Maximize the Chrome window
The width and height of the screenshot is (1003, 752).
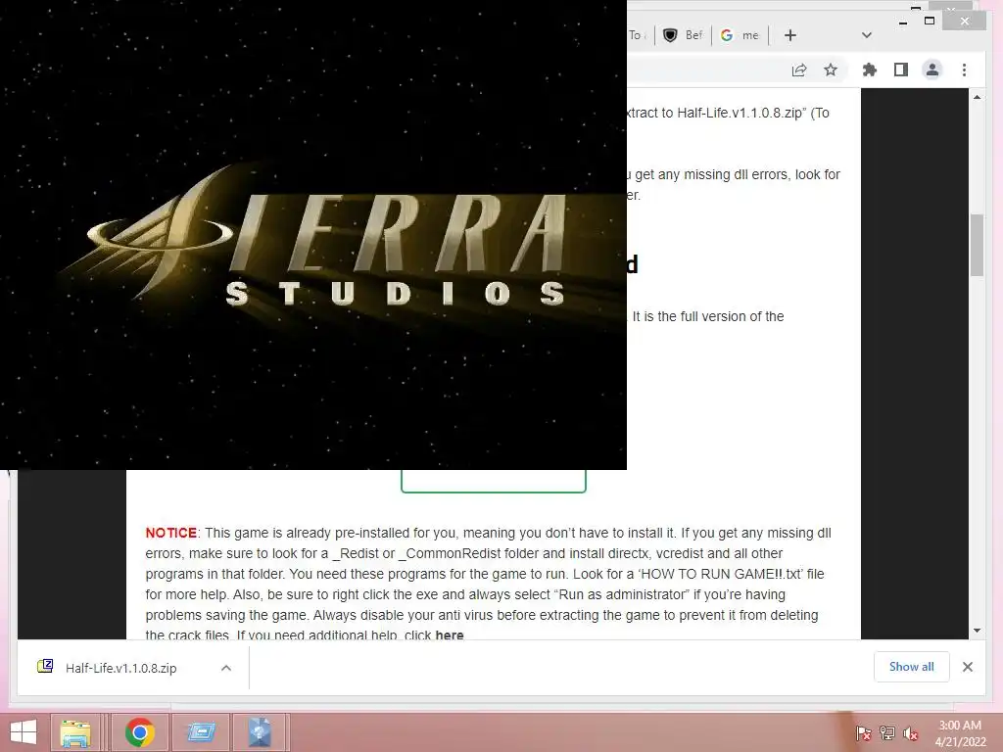coord(930,22)
